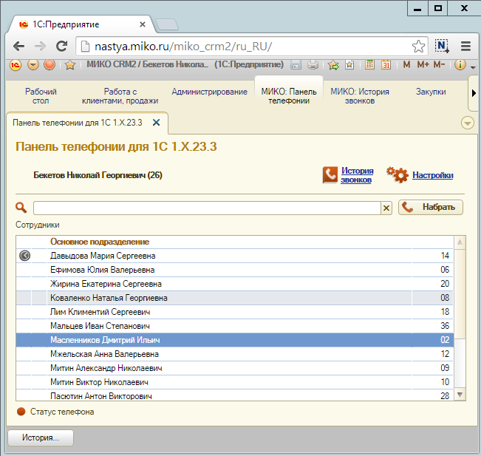Switch to МИКО: История звонков section
Viewport: 481px width, 456px height.
pyautogui.click(x=360, y=96)
